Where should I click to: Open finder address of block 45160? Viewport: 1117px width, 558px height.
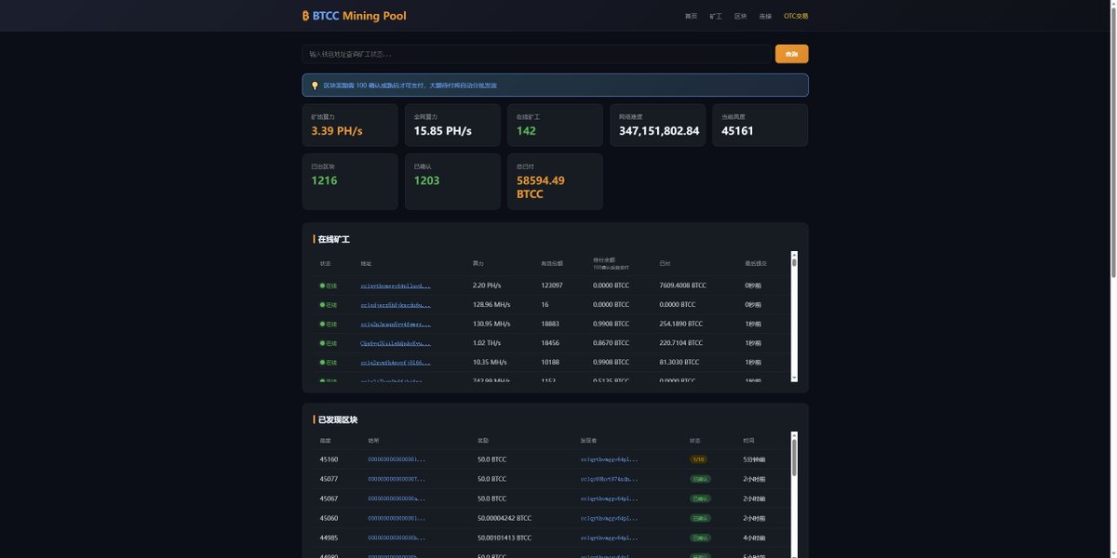point(609,459)
